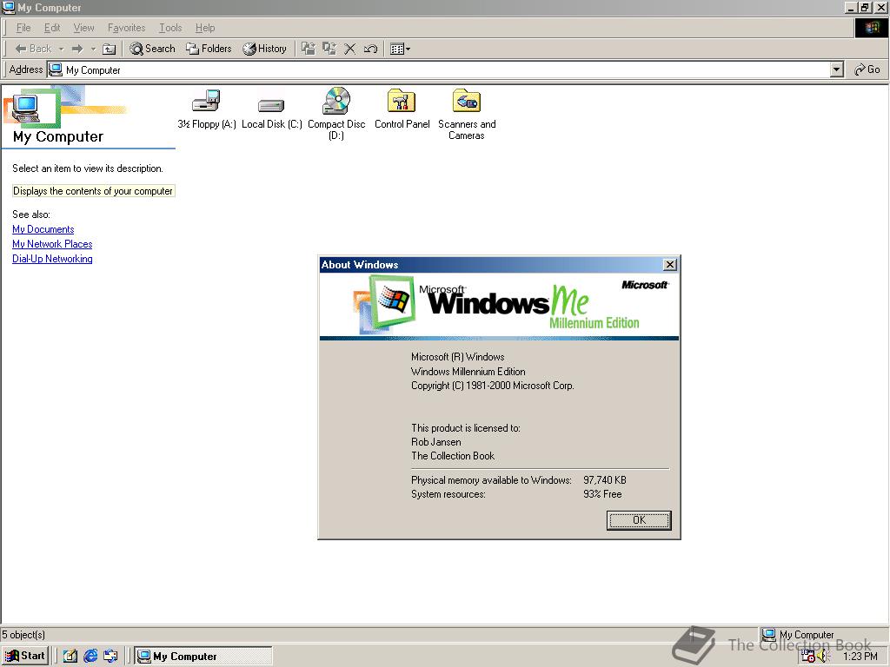Click the Undo toolbar icon
The height and width of the screenshot is (667, 890).
(x=370, y=49)
